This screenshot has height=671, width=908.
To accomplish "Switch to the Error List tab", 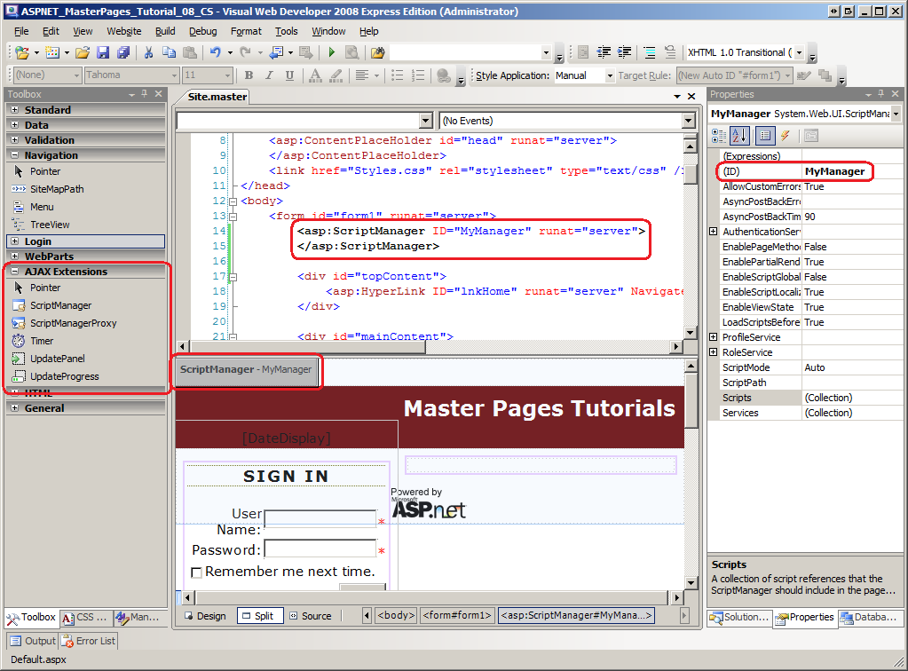I will pos(90,641).
